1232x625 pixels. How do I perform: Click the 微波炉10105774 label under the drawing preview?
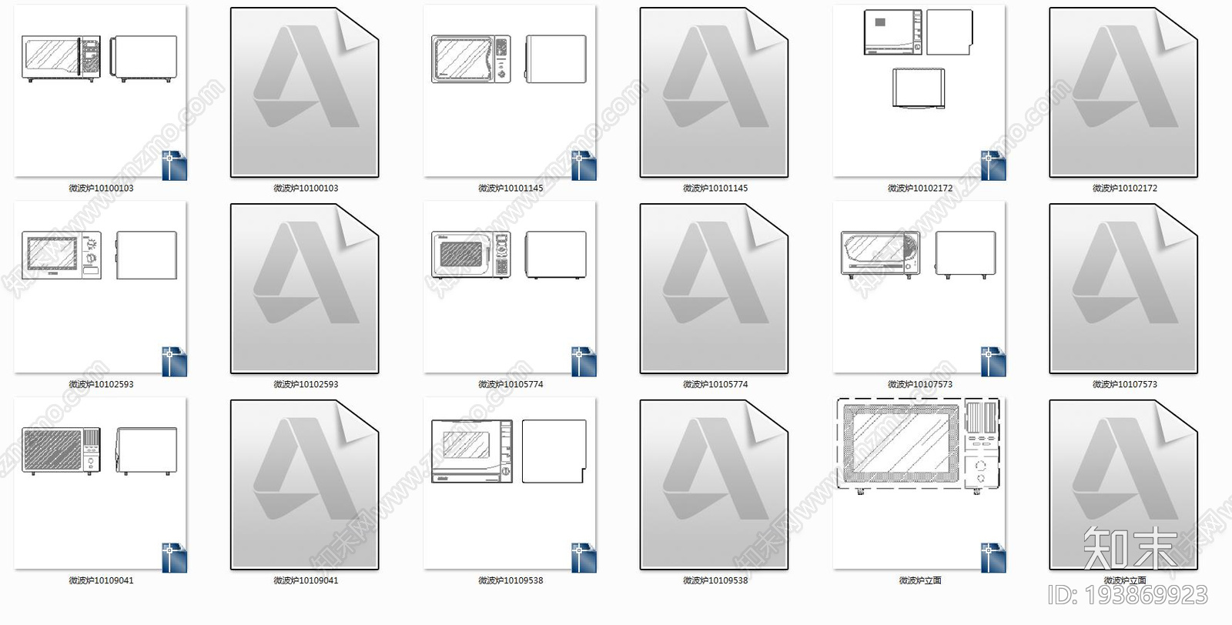511,384
